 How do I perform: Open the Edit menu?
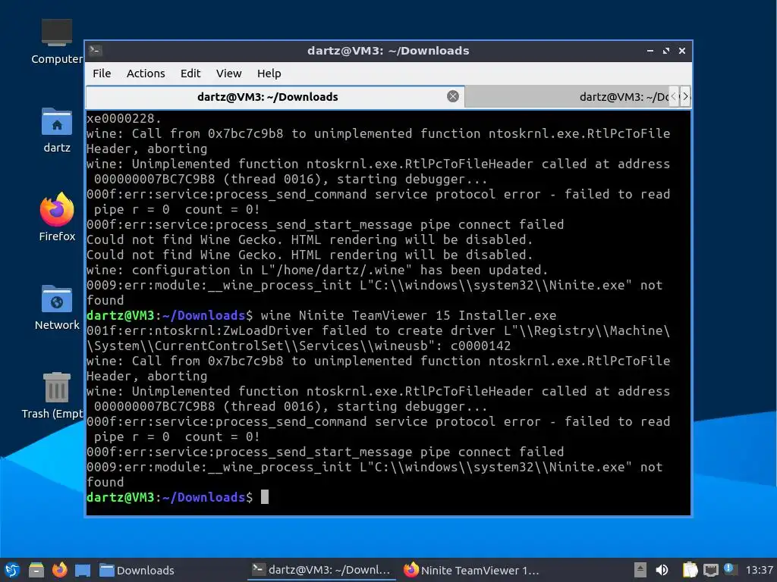190,74
